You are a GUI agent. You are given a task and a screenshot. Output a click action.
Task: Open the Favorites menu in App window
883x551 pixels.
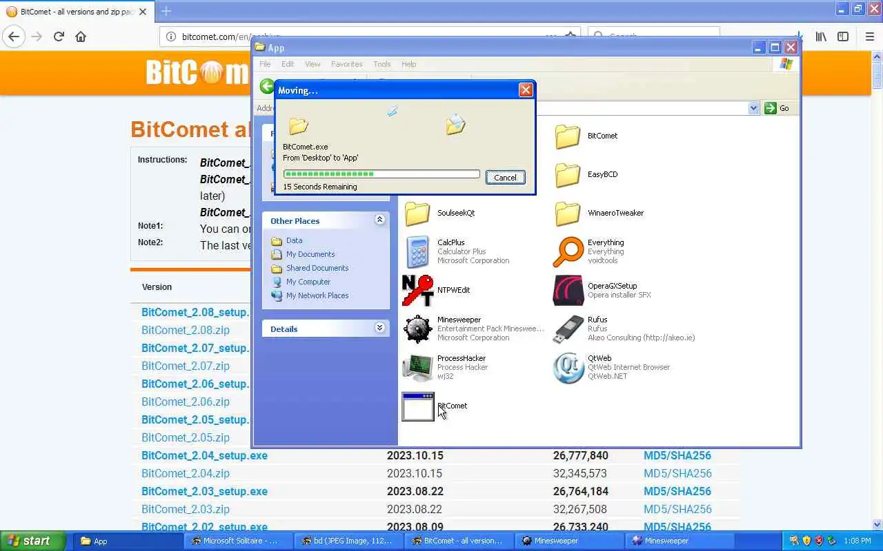click(346, 64)
